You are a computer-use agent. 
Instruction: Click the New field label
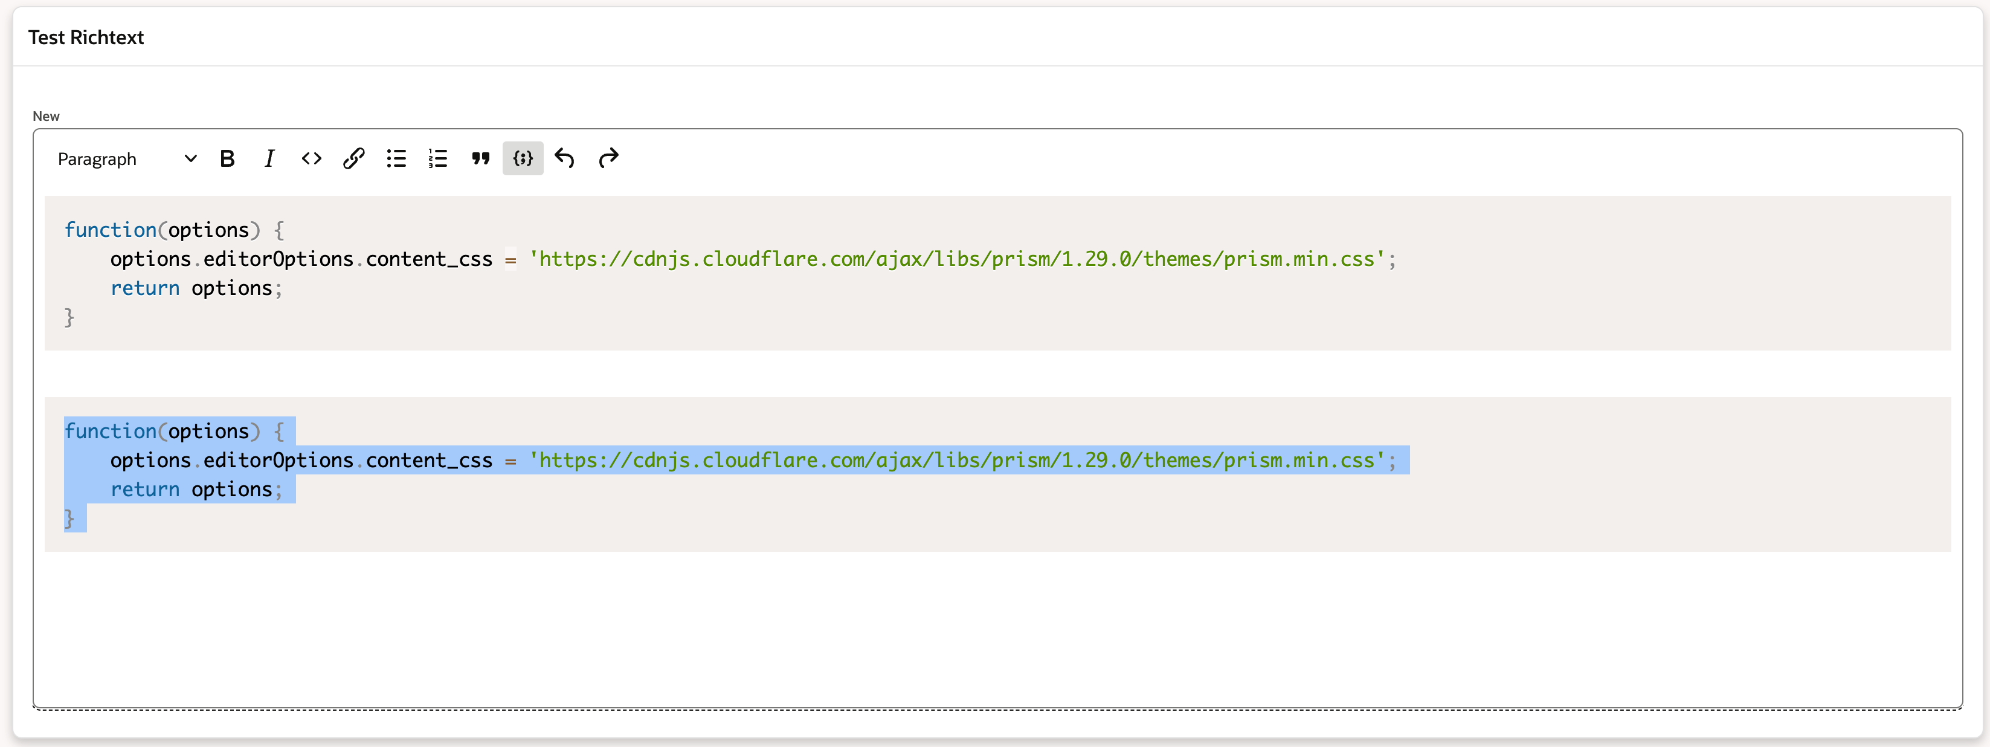[x=45, y=116]
